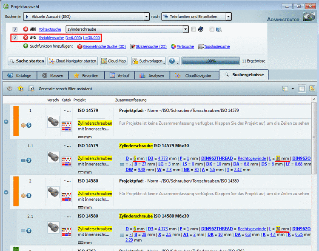Click the orange color bar of row 2

[16, 191]
